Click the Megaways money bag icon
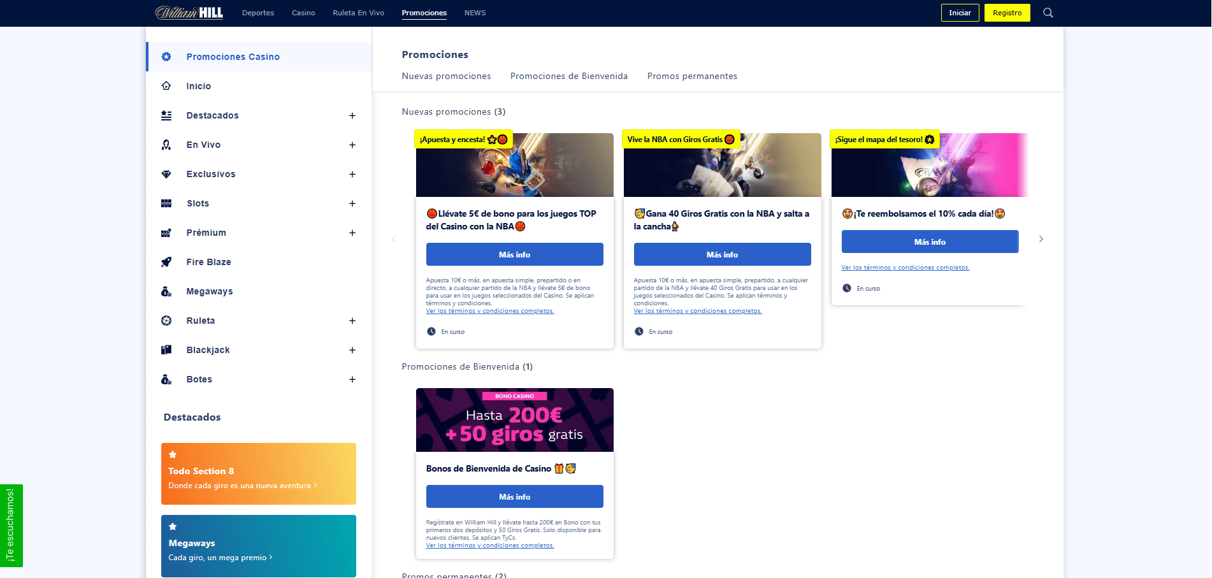 coord(166,291)
